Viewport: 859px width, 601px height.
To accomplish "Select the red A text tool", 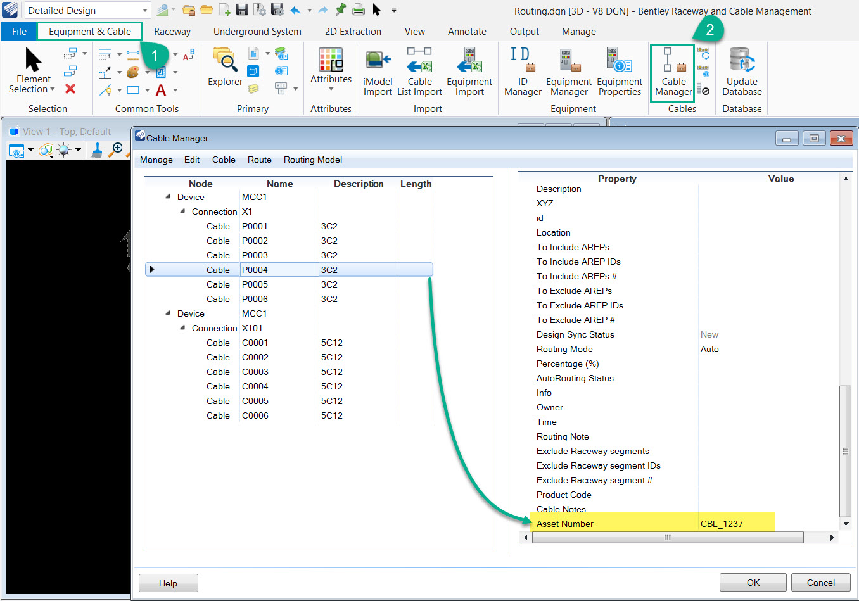I will (161, 90).
